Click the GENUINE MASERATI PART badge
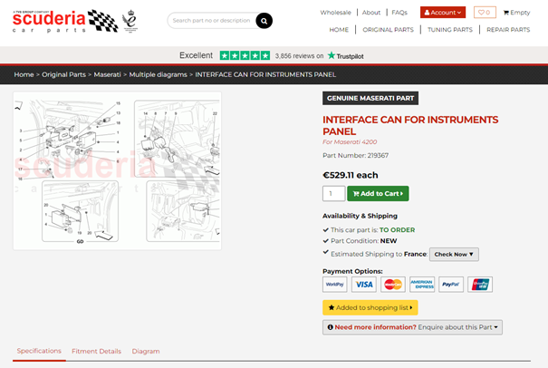 point(370,98)
